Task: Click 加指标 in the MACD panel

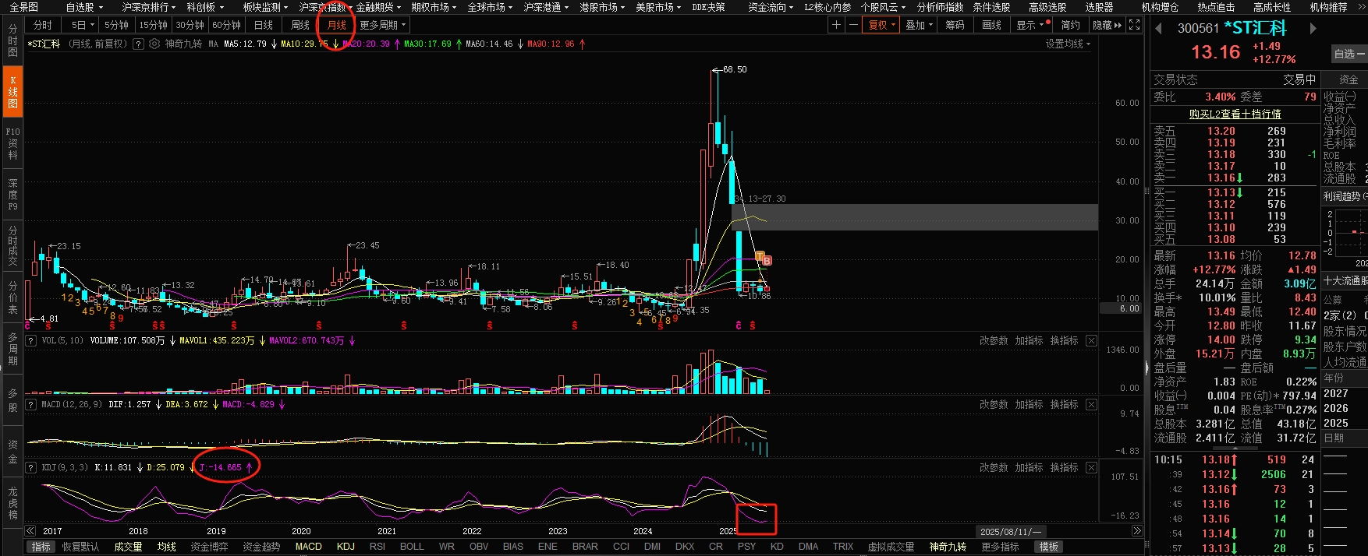Action: 1029,405
